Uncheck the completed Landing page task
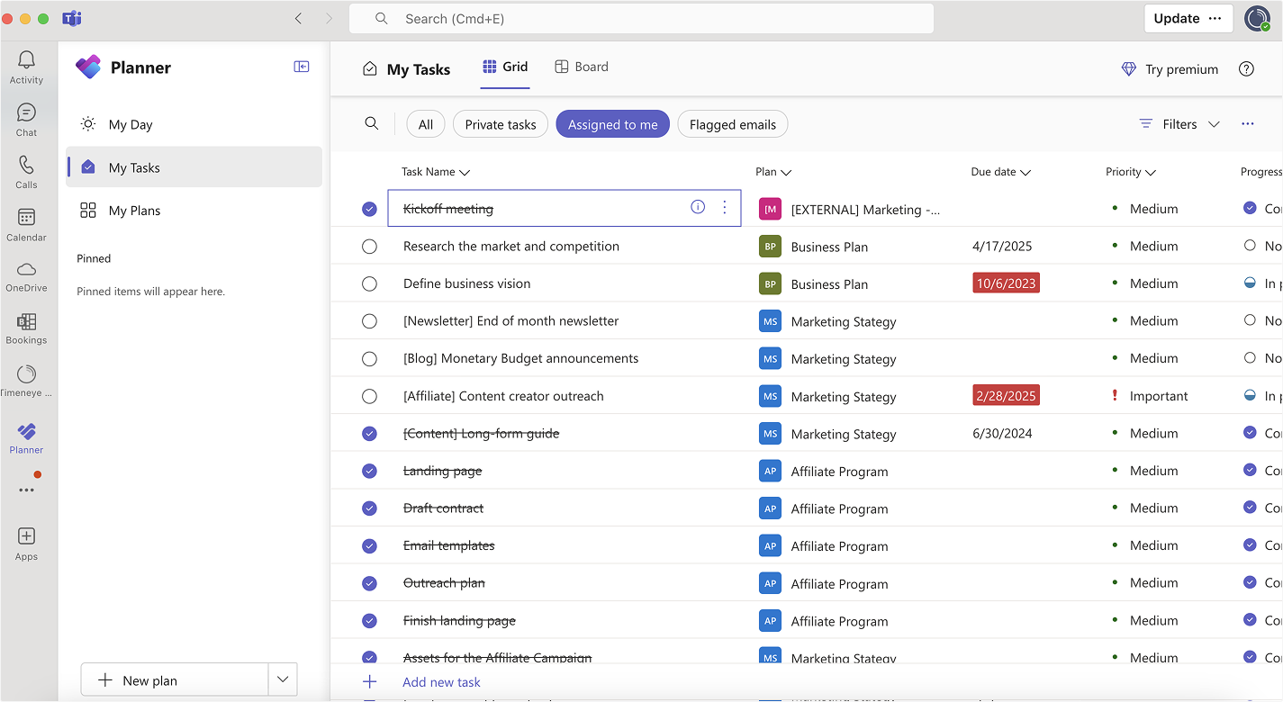Viewport: 1283px width, 702px height. point(369,471)
